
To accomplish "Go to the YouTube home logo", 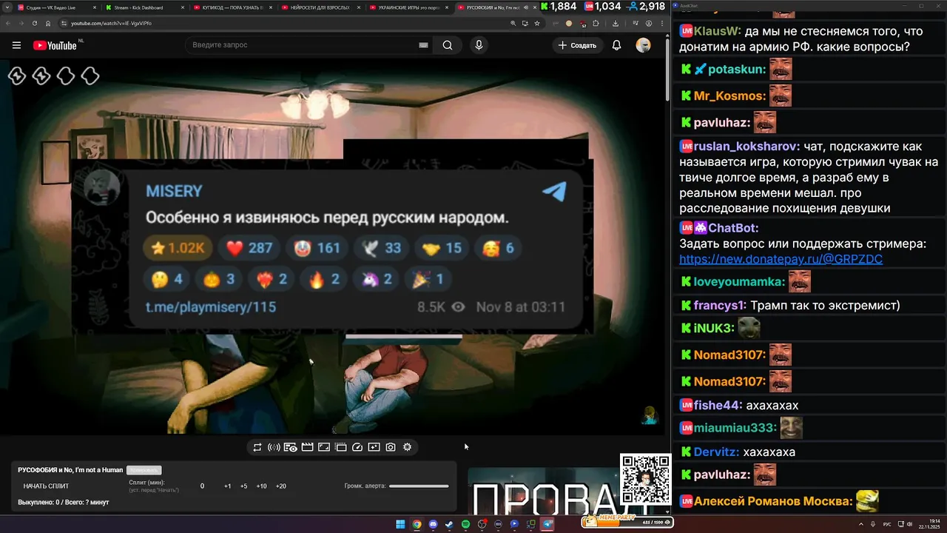I will 55,45.
